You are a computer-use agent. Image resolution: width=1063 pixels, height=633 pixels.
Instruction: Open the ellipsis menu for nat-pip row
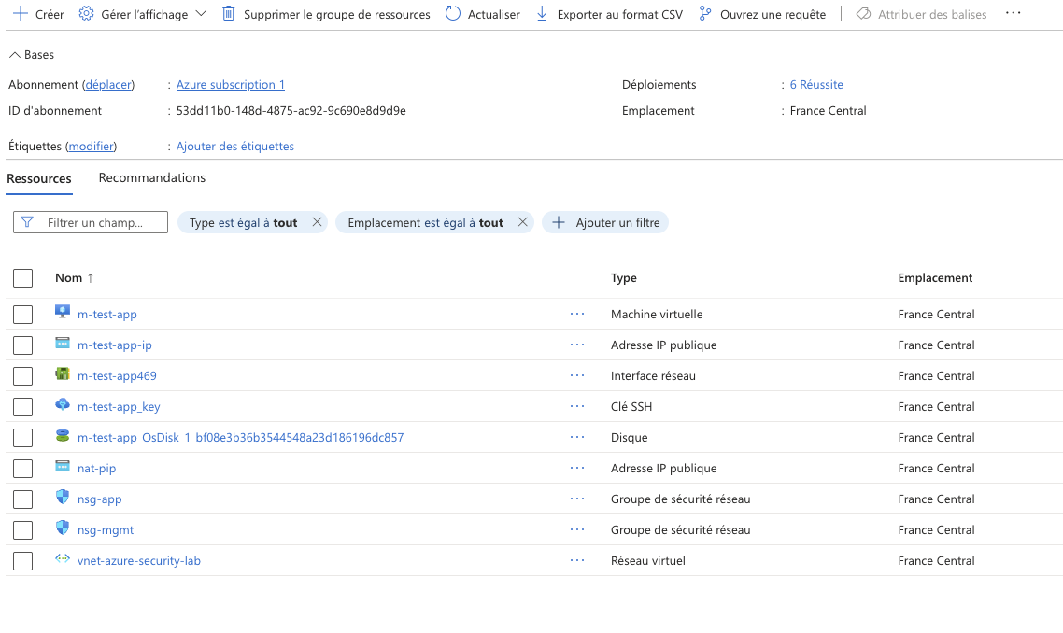[577, 468]
